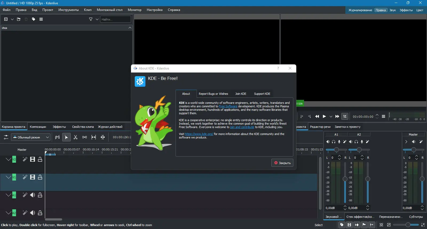Click the add clip icon in project bin
This screenshot has height=229, width=427.
tap(6, 19)
